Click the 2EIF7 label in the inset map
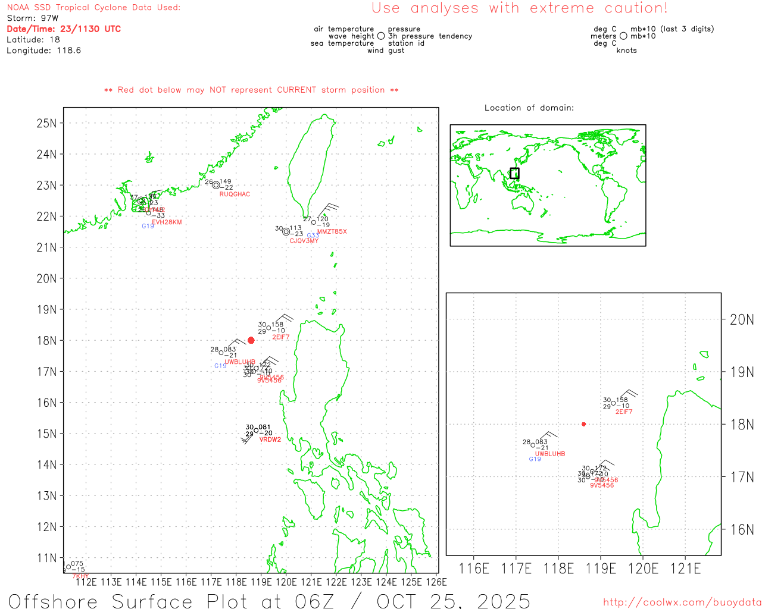Viewport: 762px width, 609px height. 623,412
